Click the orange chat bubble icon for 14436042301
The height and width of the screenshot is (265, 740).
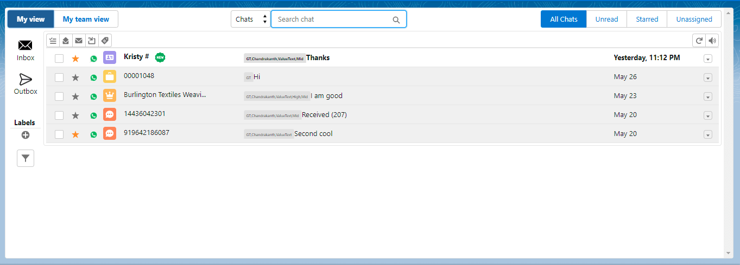pyautogui.click(x=110, y=114)
